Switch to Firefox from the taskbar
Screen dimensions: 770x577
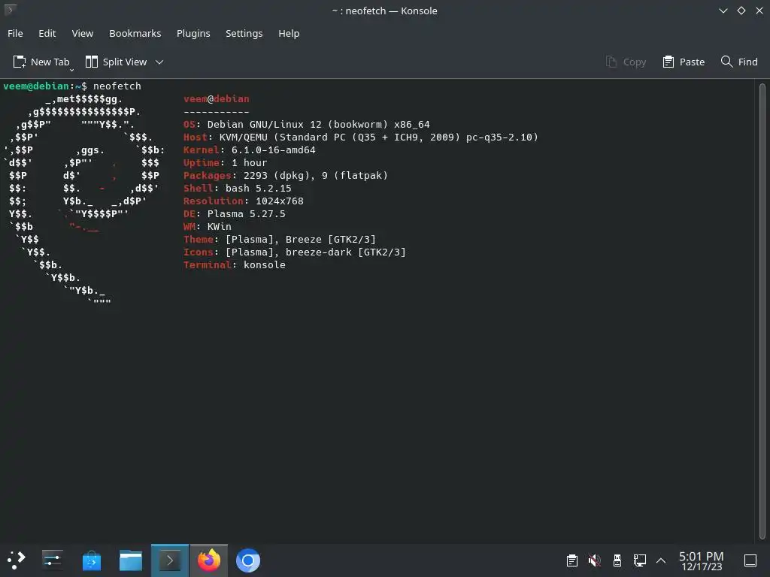tap(209, 560)
